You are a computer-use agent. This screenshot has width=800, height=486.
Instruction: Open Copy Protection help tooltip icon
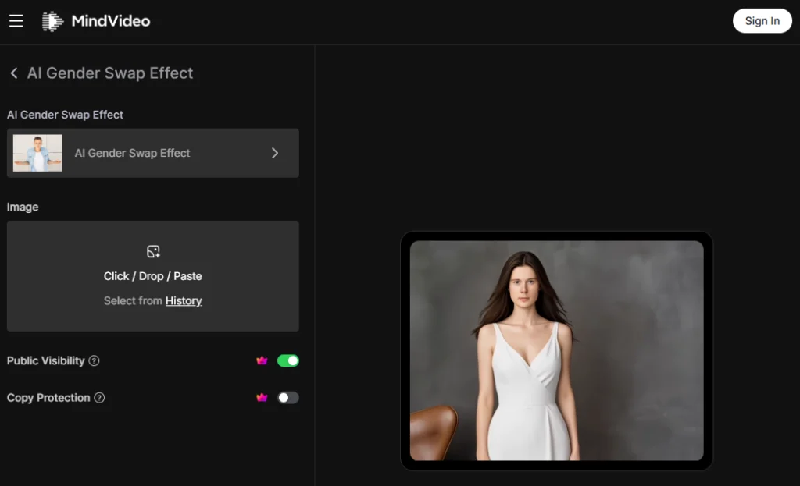pos(99,398)
